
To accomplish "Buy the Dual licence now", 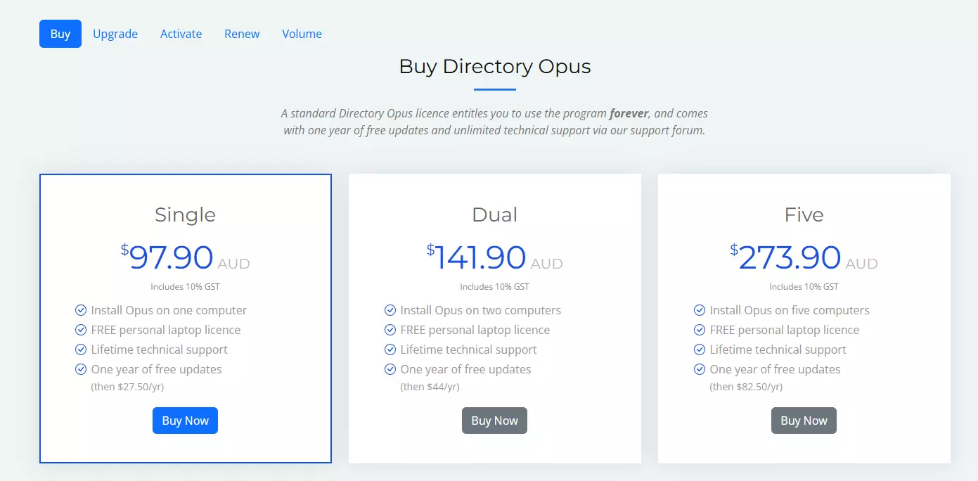I will [494, 421].
